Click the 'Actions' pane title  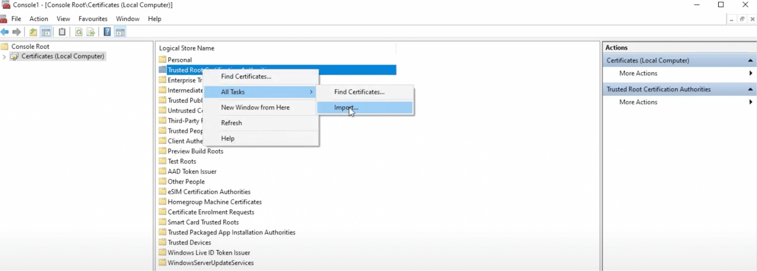[616, 48]
